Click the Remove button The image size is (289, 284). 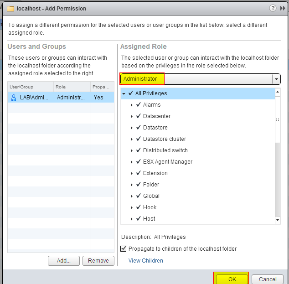click(98, 261)
